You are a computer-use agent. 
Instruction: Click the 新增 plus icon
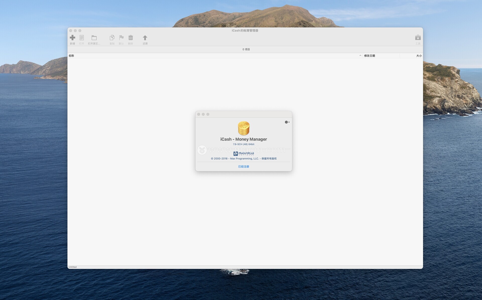click(x=72, y=38)
